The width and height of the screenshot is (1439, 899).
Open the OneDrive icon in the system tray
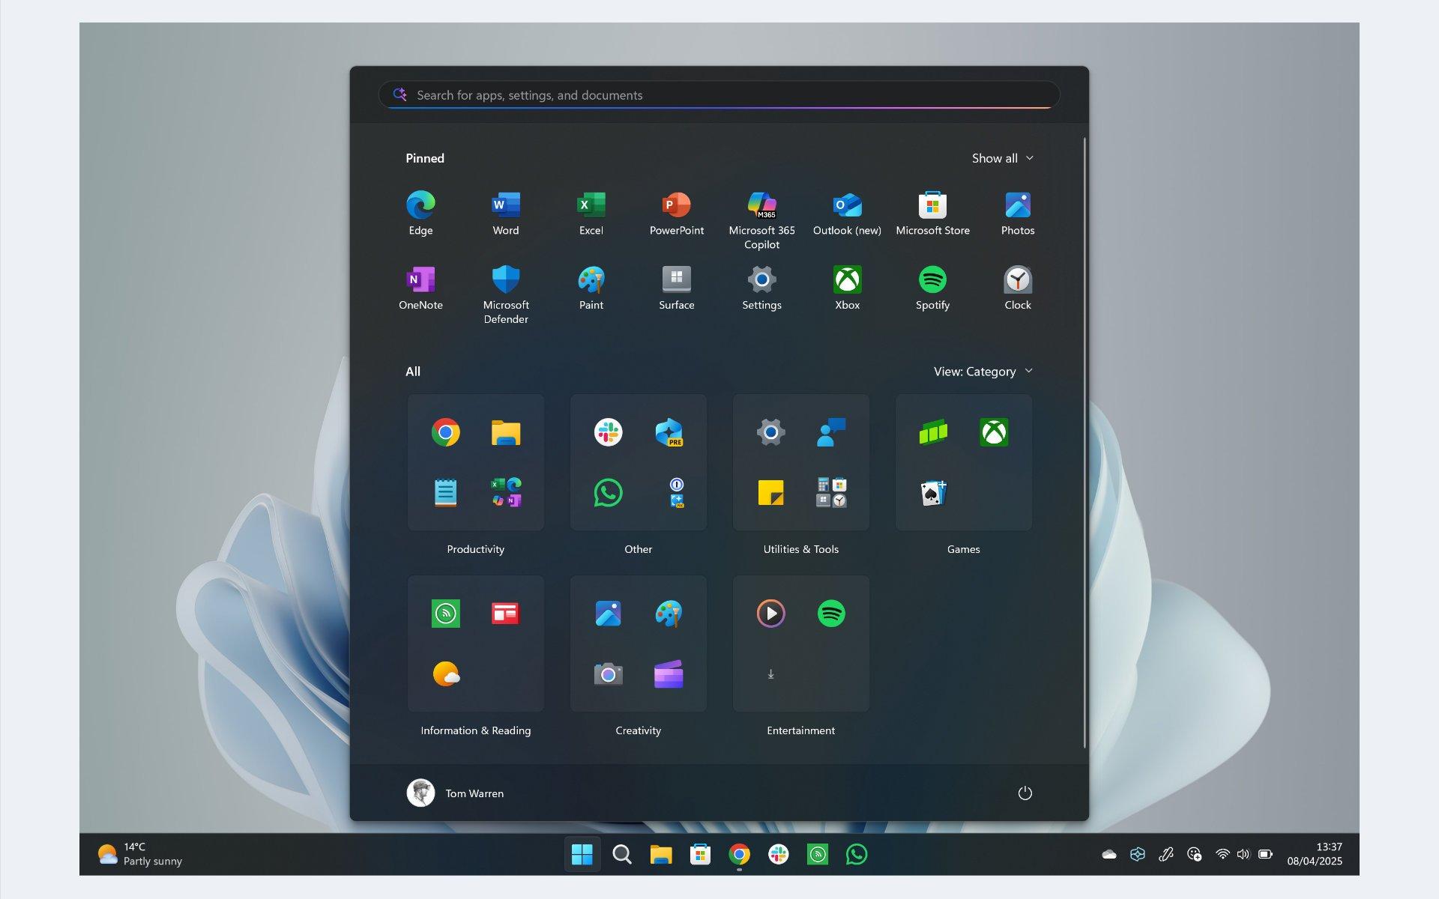click(1108, 854)
